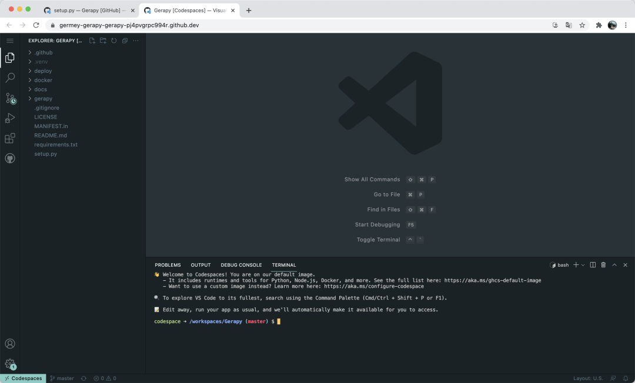Kill the active bash terminal

[x=603, y=265]
